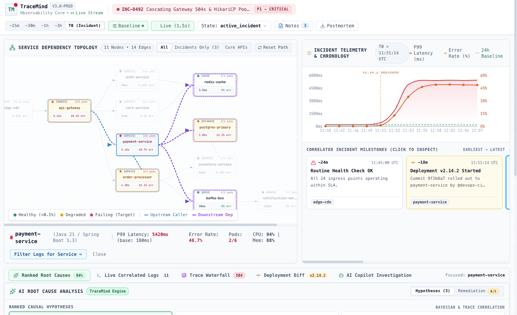The height and width of the screenshot is (315, 517).
Task: Select the order-processor node
Action: [x=137, y=180]
